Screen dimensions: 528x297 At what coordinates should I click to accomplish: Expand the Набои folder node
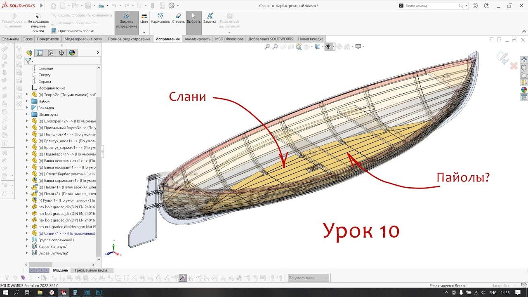pos(27,101)
